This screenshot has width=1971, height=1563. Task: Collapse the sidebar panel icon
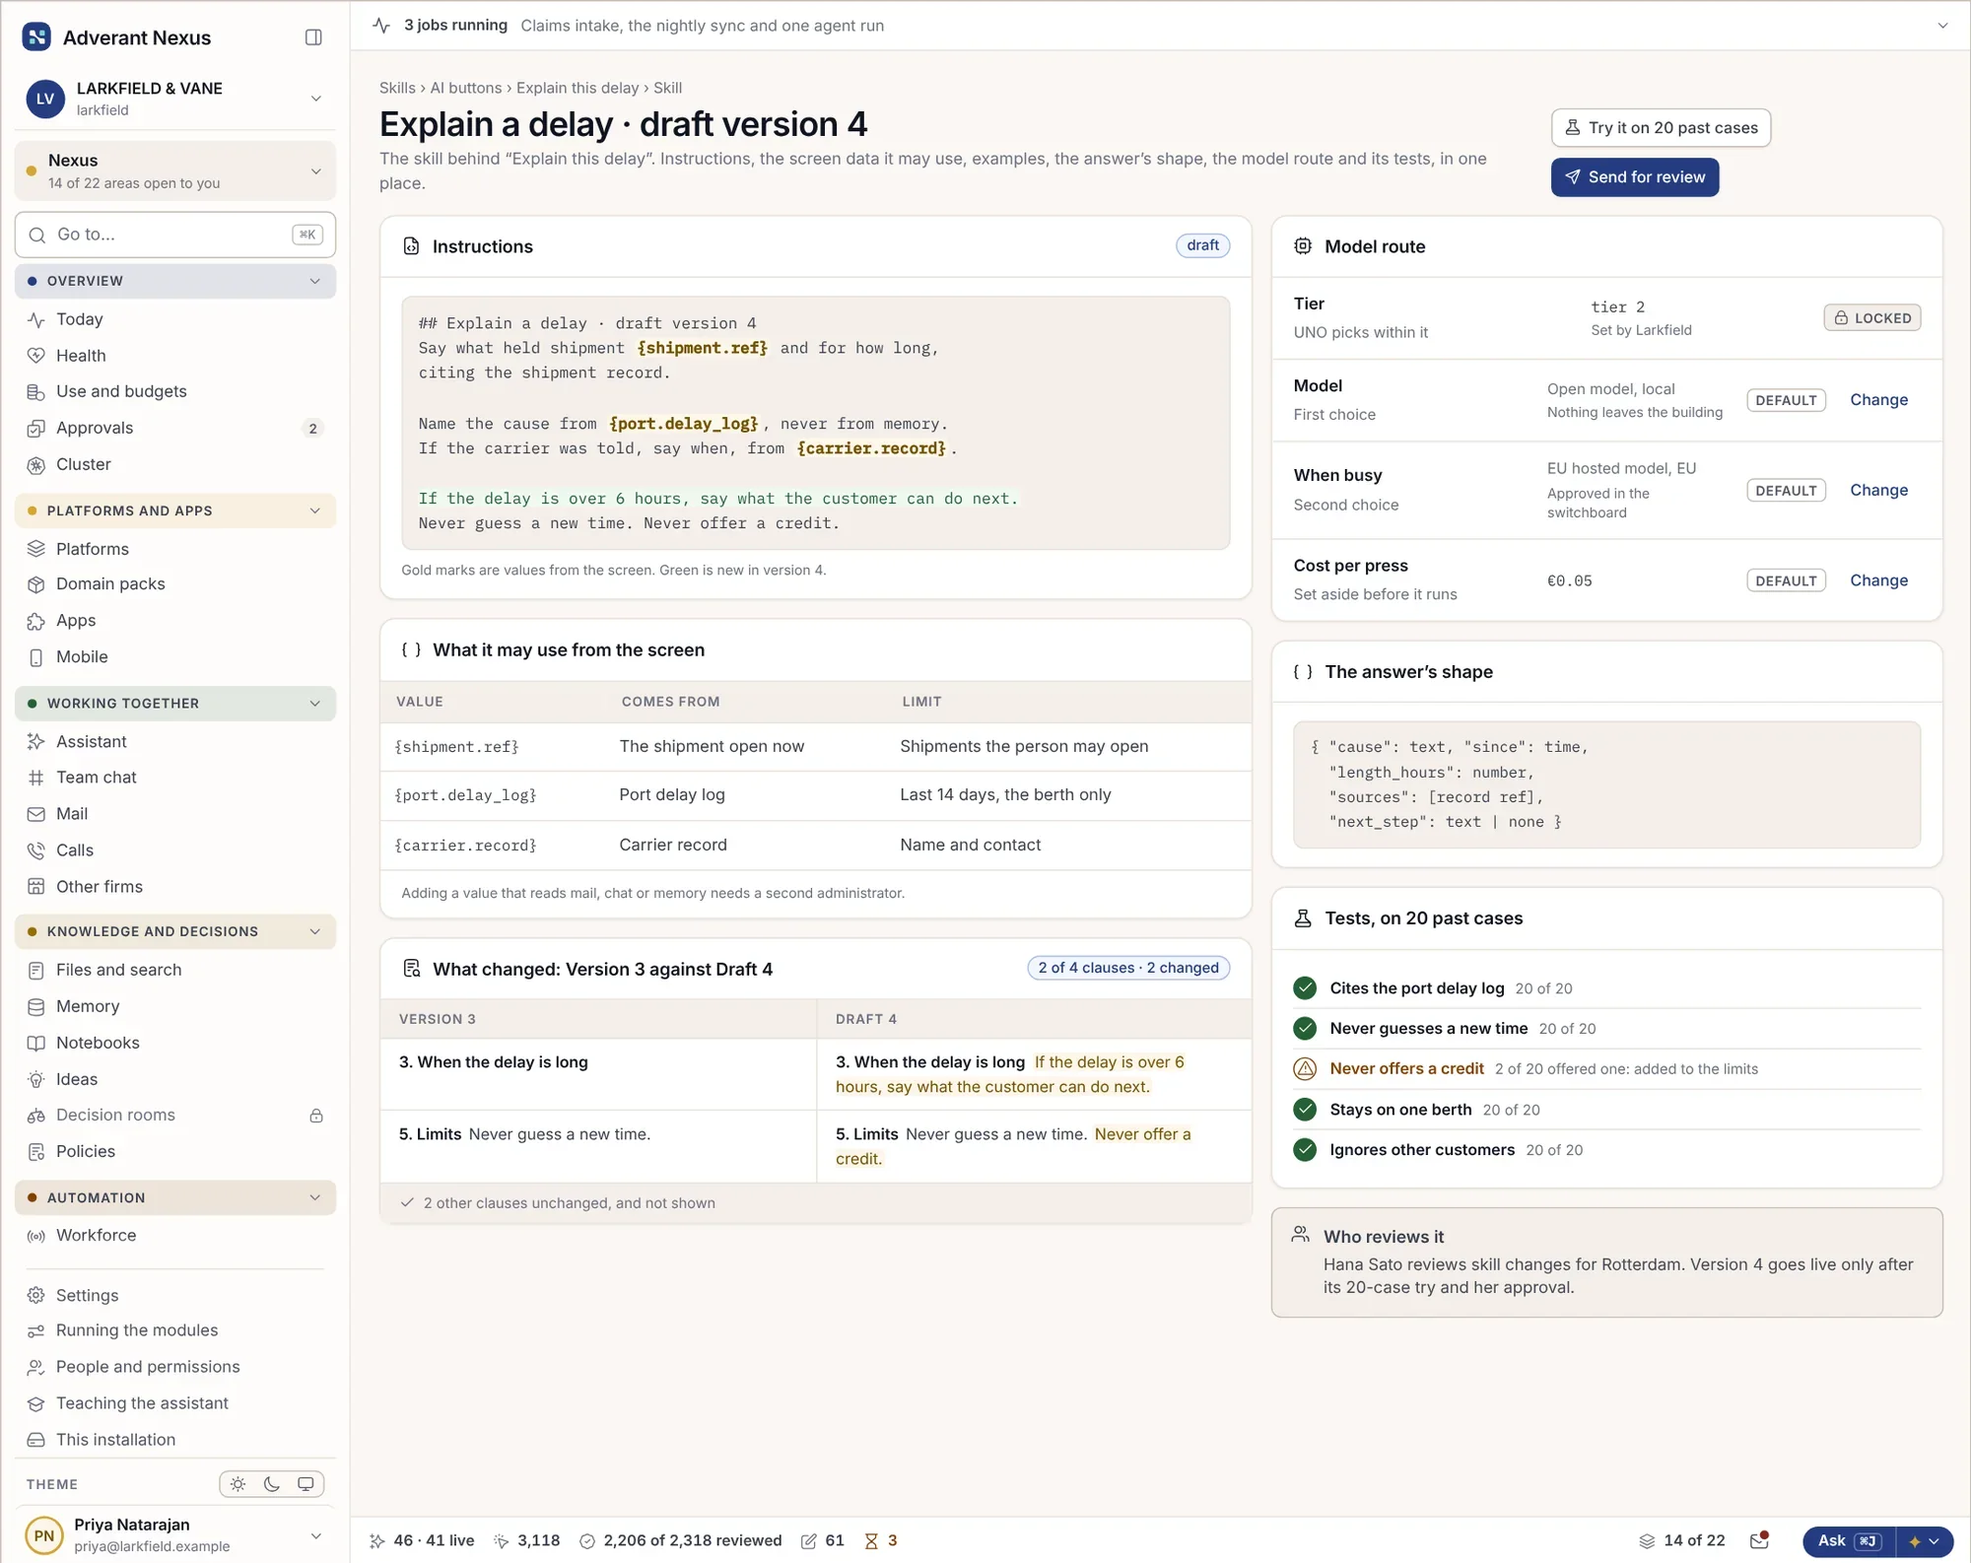[313, 37]
